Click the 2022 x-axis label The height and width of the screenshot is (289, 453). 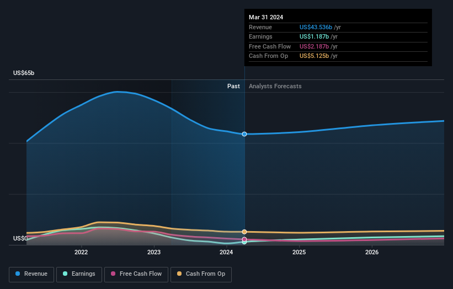click(x=81, y=253)
